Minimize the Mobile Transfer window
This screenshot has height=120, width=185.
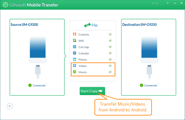pyautogui.click(x=175, y=3)
